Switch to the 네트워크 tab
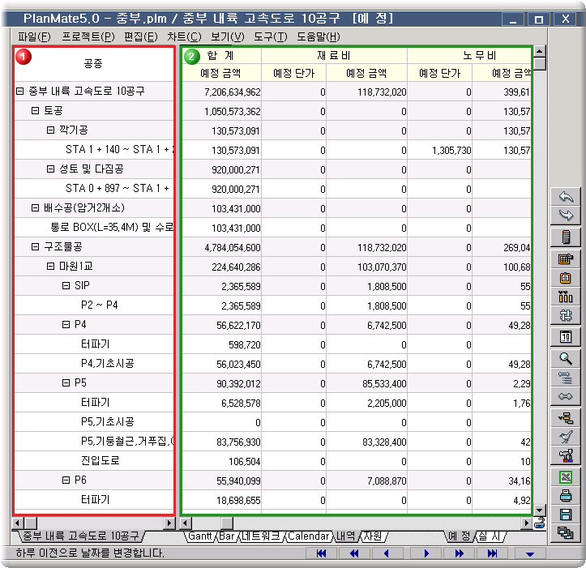 (x=260, y=536)
